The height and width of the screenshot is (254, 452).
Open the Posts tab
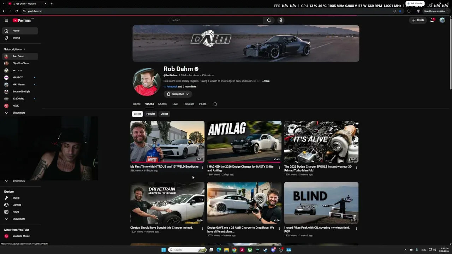tap(203, 104)
